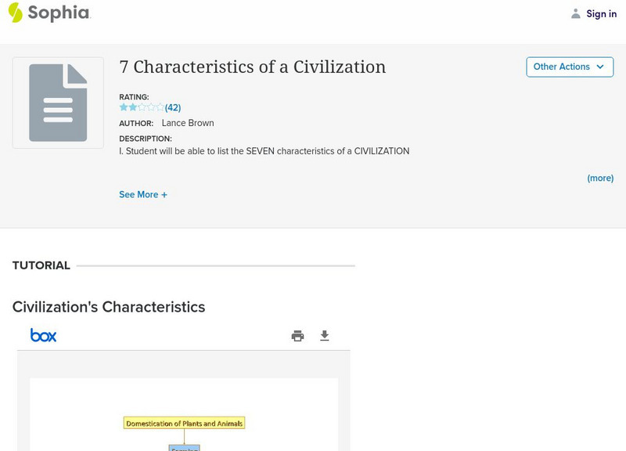Click the Sign in link

[x=601, y=14]
